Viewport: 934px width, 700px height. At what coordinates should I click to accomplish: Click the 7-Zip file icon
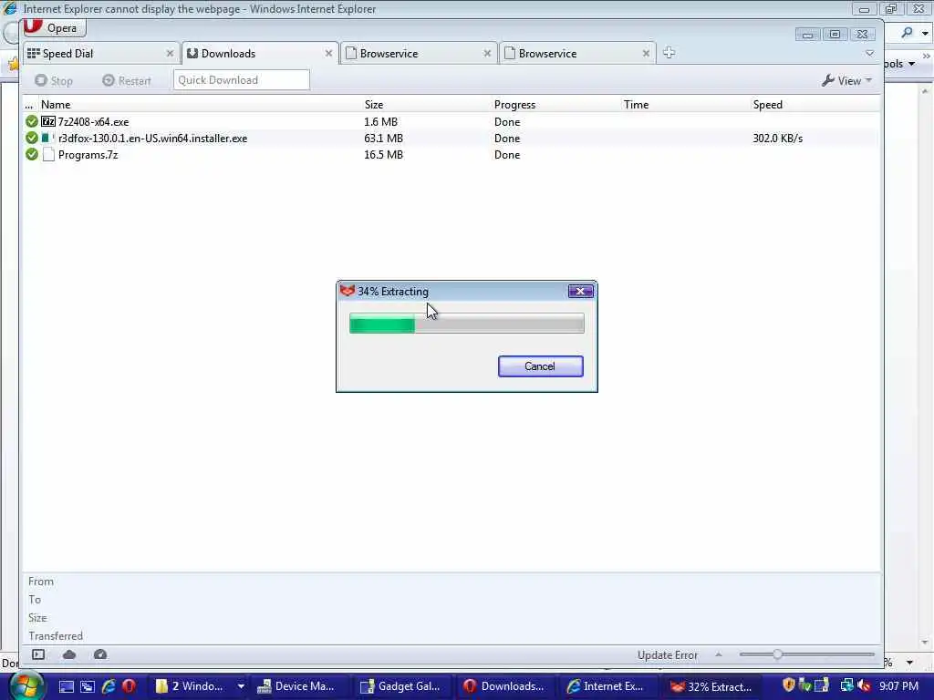pos(48,121)
